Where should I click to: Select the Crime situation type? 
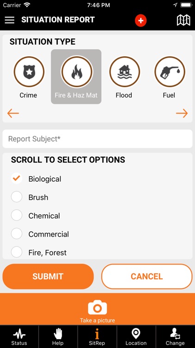[x=29, y=71]
